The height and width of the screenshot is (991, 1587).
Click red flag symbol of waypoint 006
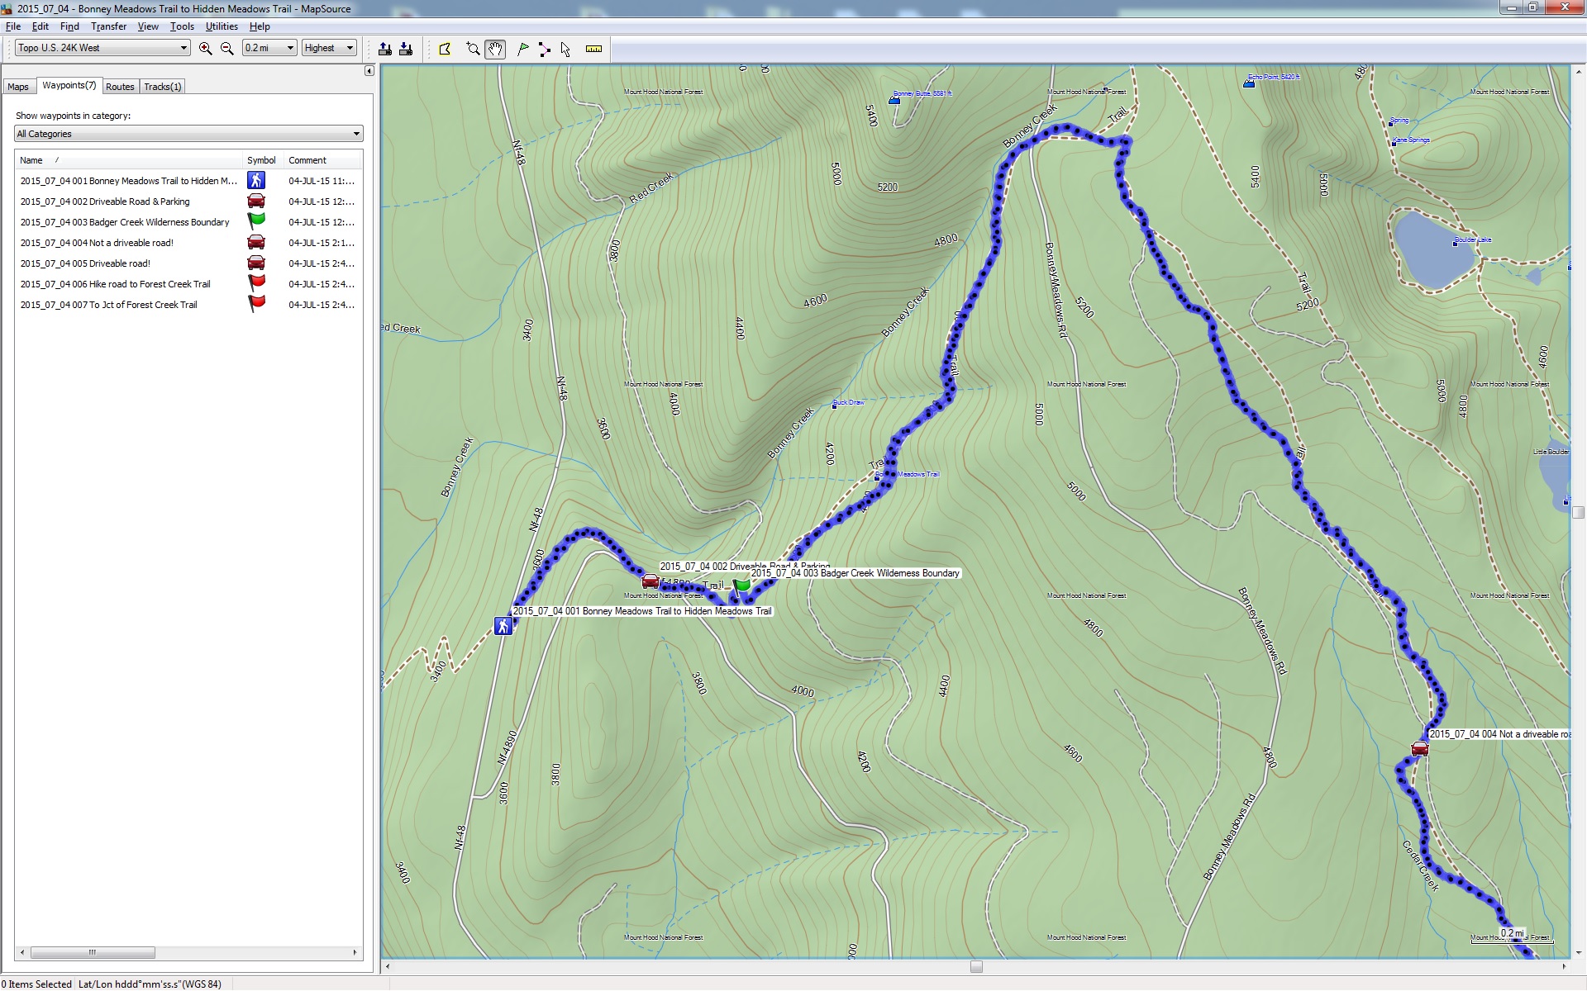point(256,282)
